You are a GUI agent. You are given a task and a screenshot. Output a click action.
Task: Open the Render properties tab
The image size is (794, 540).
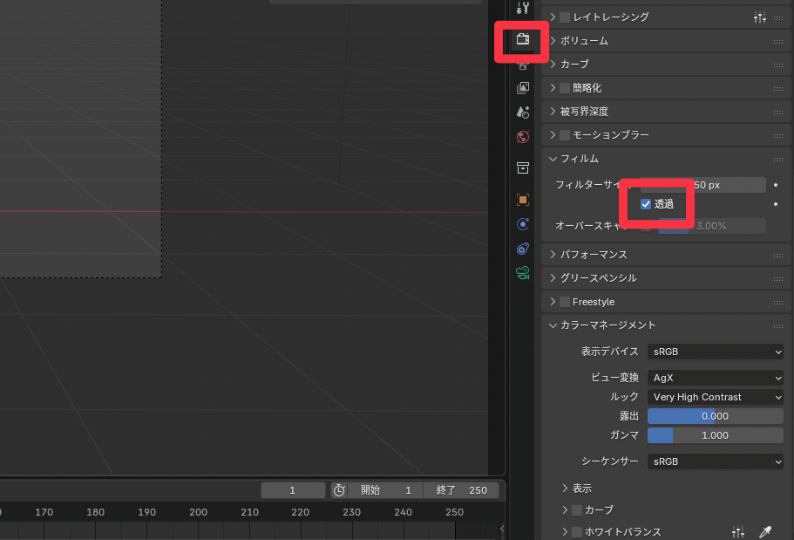(x=522, y=39)
